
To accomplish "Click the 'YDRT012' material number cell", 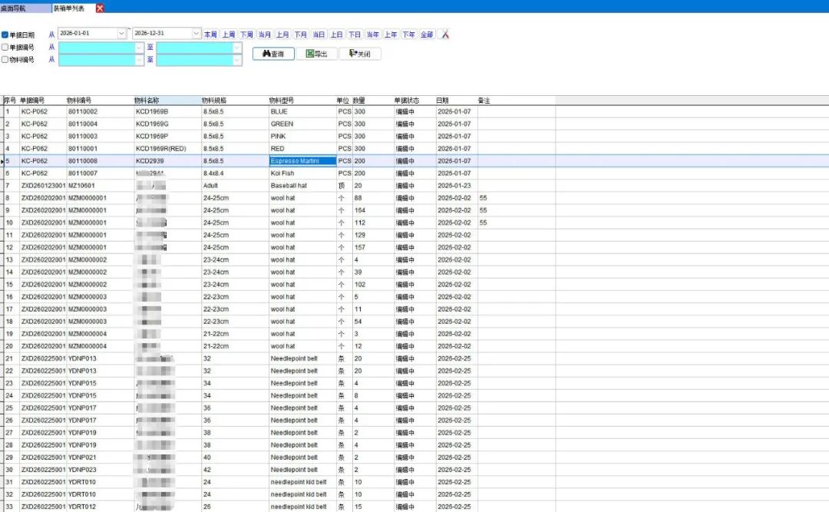I will 100,507.
